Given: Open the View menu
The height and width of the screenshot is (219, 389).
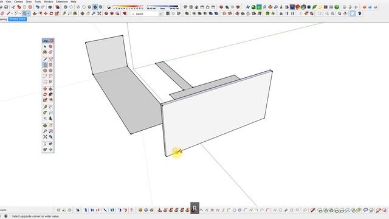Looking at the screenshot, I should pyautogui.click(x=9, y=1).
